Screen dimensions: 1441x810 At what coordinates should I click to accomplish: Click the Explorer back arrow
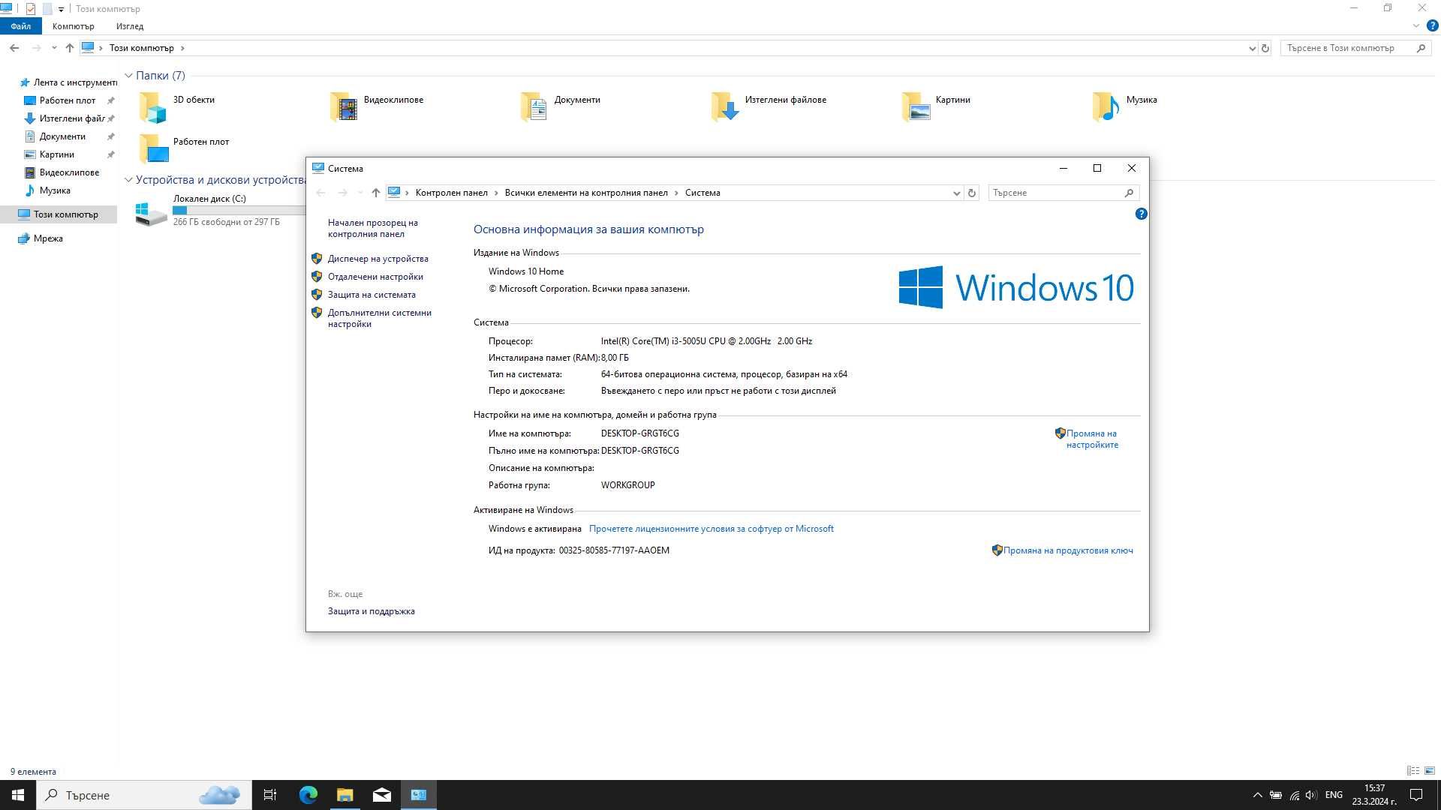(x=14, y=48)
